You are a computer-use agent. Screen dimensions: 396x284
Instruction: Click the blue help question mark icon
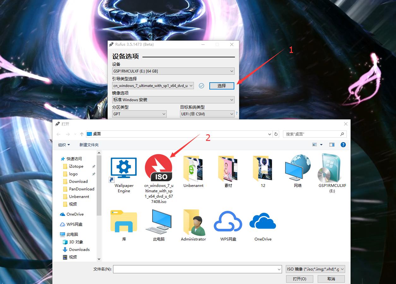344,145
